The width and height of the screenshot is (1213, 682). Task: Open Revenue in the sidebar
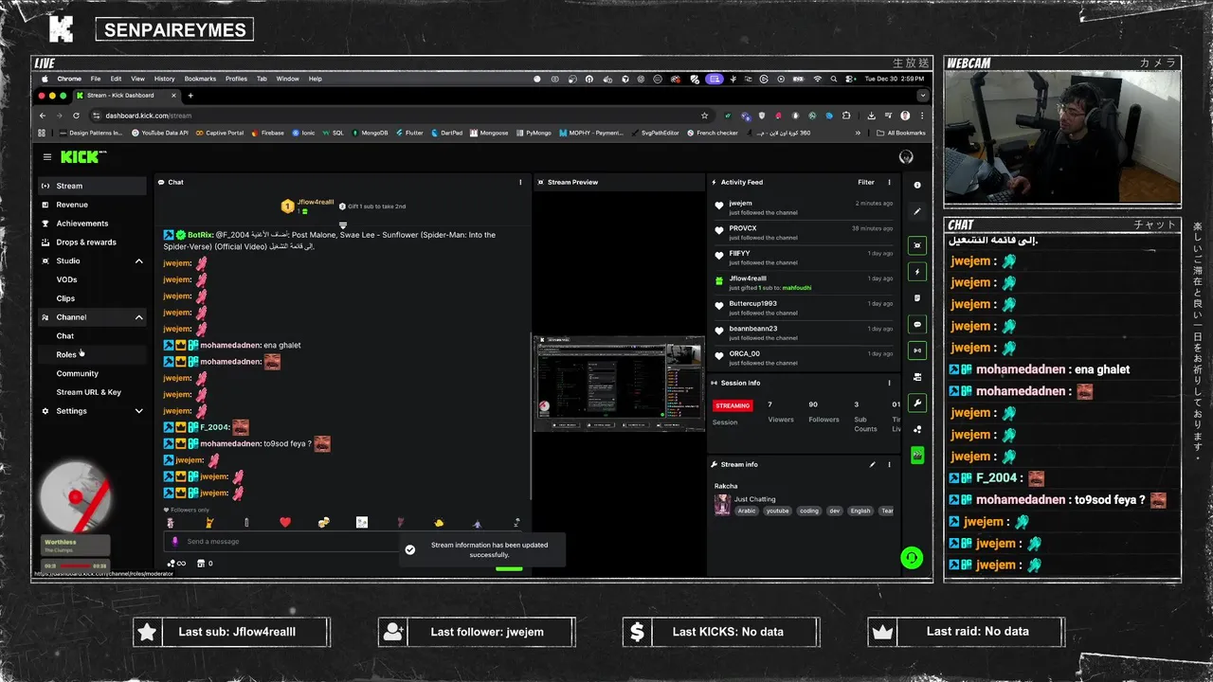click(x=92, y=205)
